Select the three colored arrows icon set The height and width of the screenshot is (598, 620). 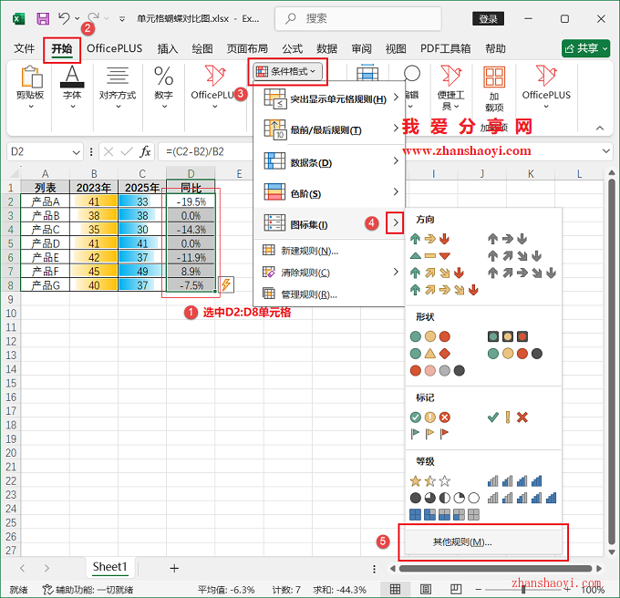pos(430,240)
